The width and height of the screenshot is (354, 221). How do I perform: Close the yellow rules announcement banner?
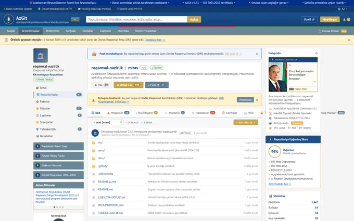coord(349,40)
